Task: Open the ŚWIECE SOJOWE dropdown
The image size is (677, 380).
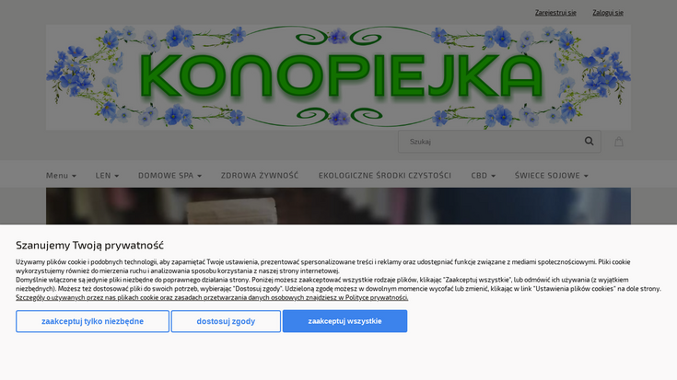Action: pyautogui.click(x=552, y=176)
